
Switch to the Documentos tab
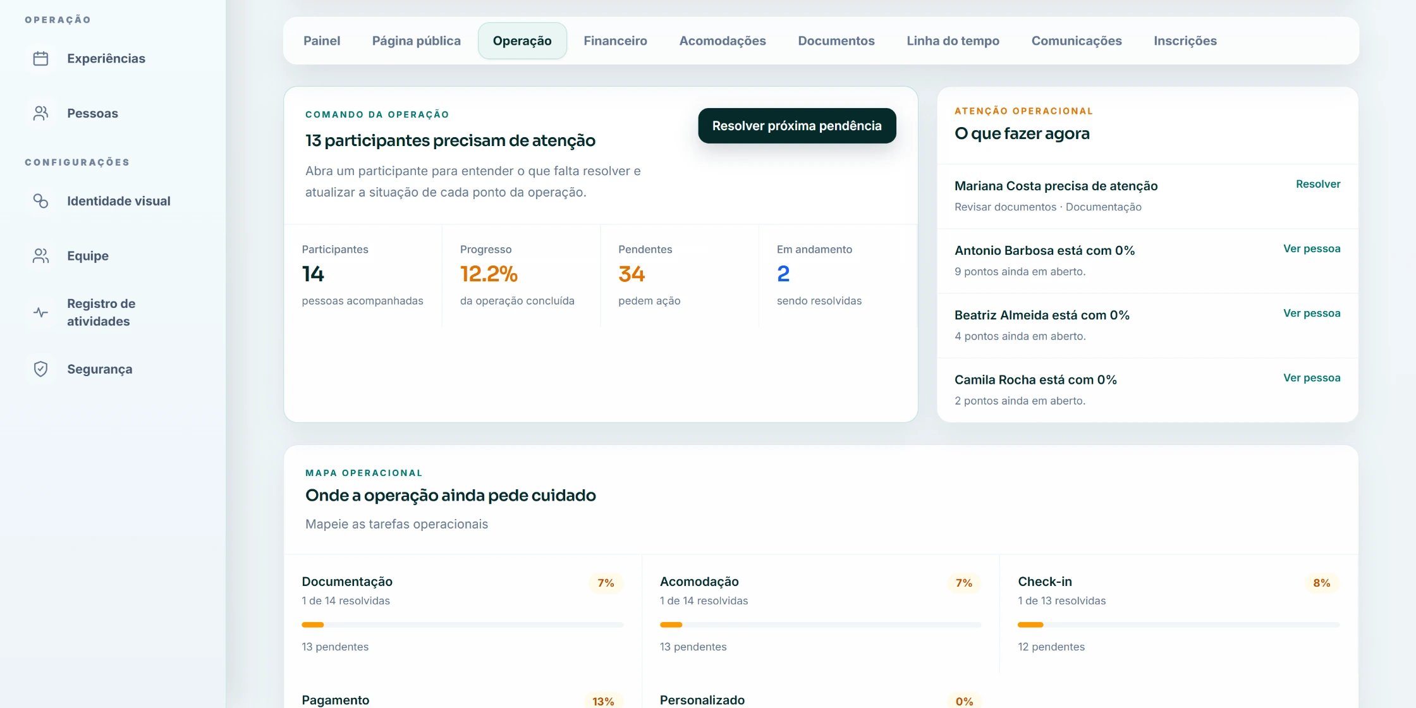(x=836, y=41)
